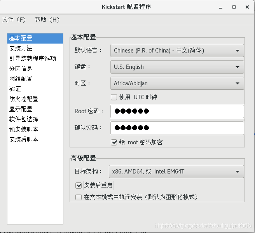
Task: Expand the 时区 Africa/Abidjan dropdown
Action: 177,83
